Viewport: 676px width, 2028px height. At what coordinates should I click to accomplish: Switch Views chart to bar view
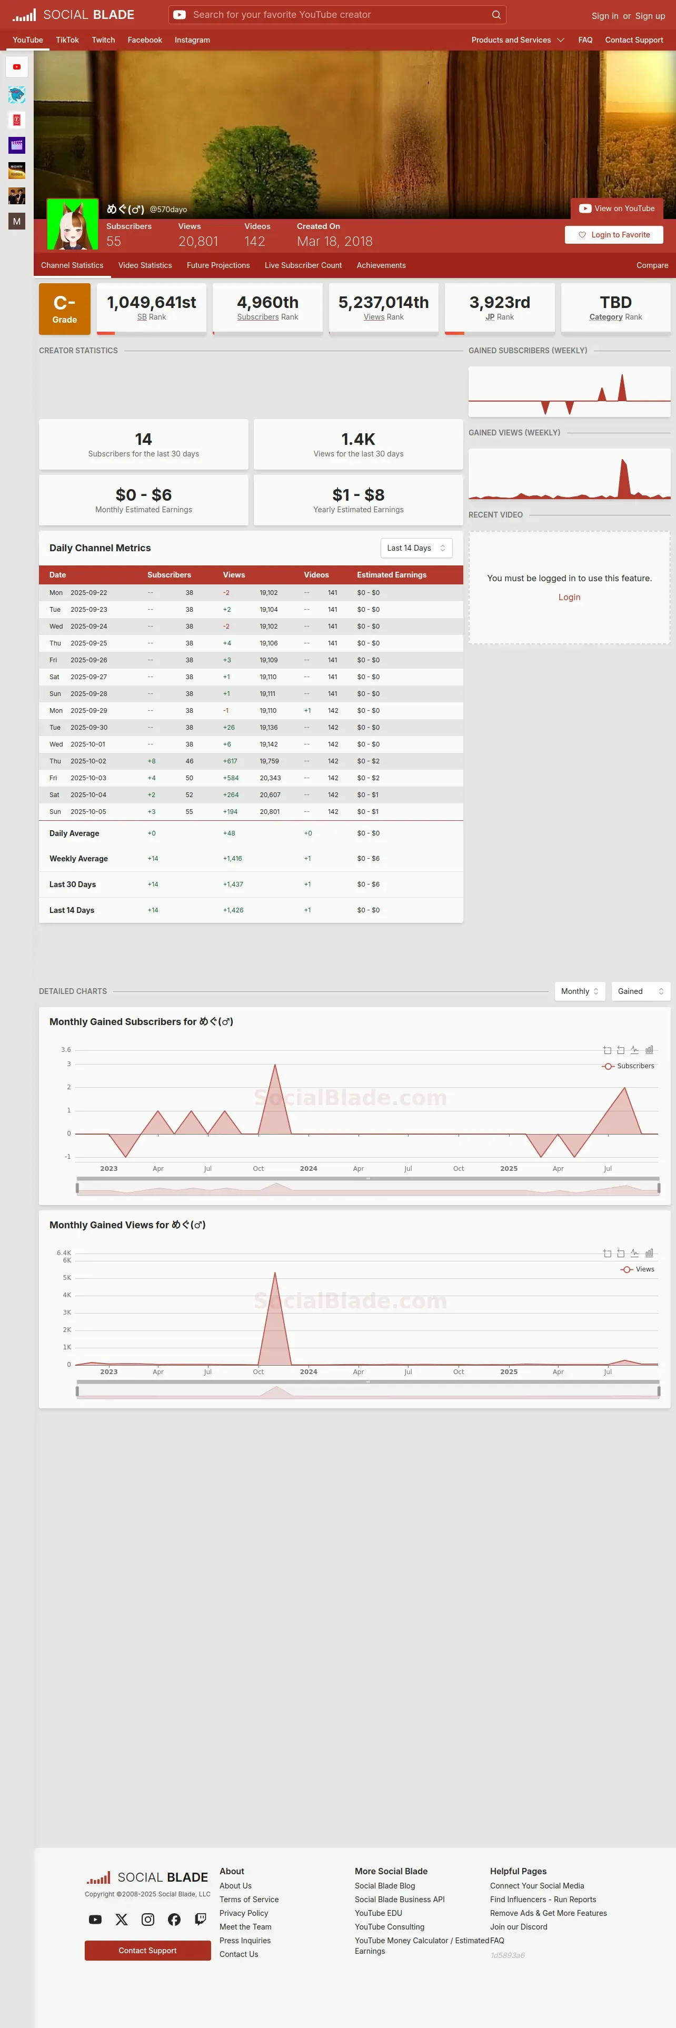click(x=649, y=1252)
